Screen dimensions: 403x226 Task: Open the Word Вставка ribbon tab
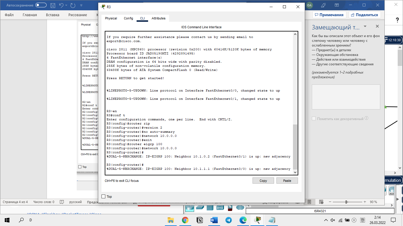click(x=53, y=15)
